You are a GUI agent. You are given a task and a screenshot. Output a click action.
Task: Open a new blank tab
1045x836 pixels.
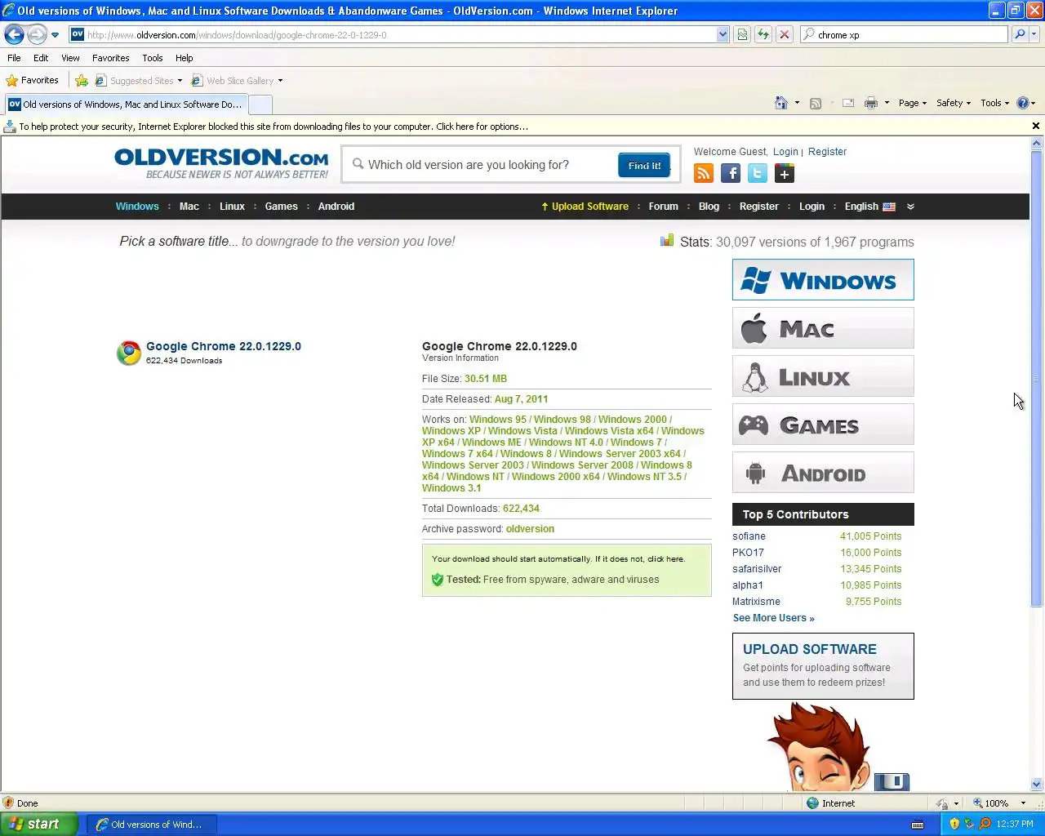[260, 104]
